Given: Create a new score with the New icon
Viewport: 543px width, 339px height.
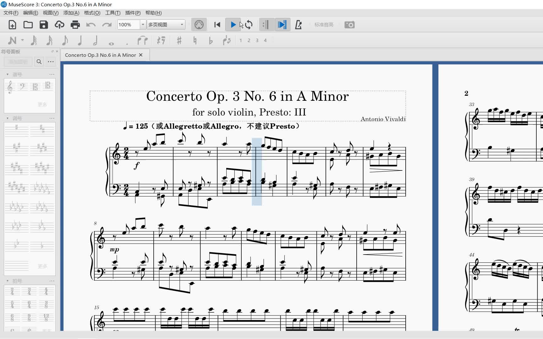Looking at the screenshot, I should [x=12, y=24].
